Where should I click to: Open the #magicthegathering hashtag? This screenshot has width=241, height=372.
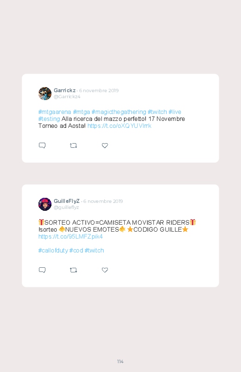tap(119, 112)
